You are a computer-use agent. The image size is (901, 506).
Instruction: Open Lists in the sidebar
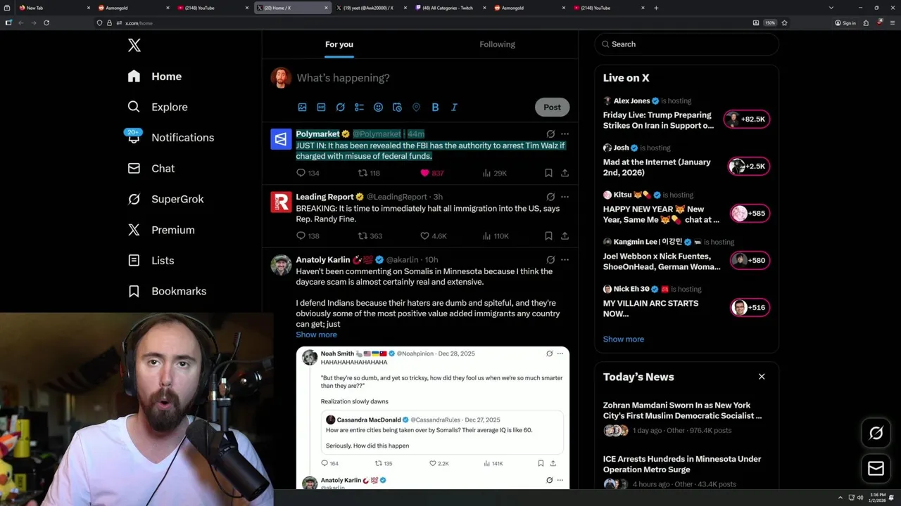pyautogui.click(x=151, y=261)
